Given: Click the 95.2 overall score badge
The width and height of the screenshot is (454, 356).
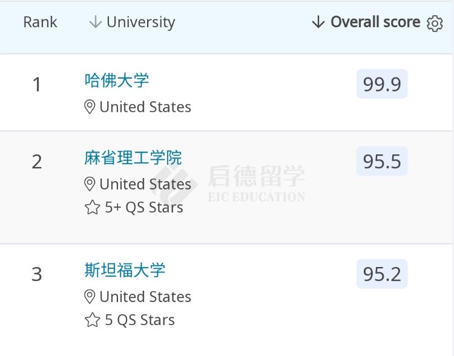Looking at the screenshot, I should point(382,274).
